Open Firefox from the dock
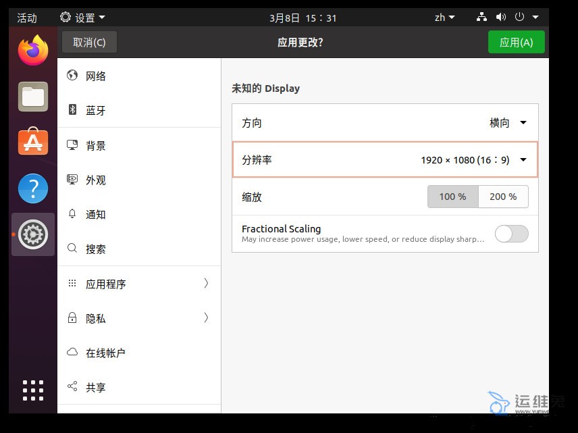 click(33, 50)
